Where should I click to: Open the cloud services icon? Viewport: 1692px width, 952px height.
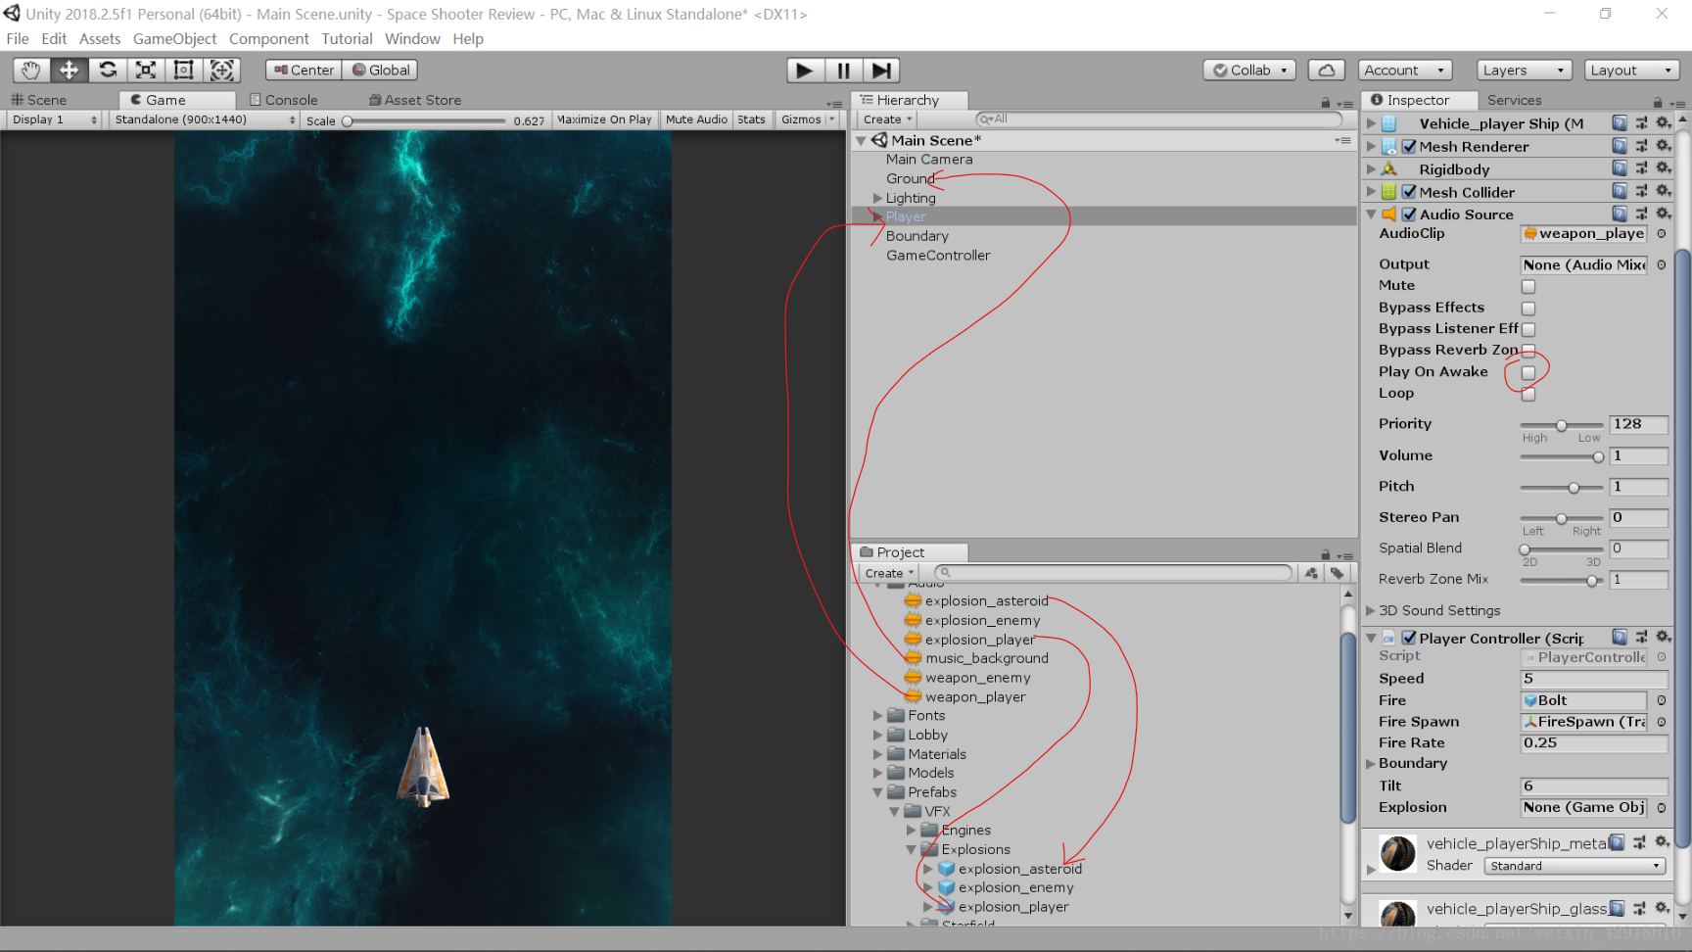1326,71
